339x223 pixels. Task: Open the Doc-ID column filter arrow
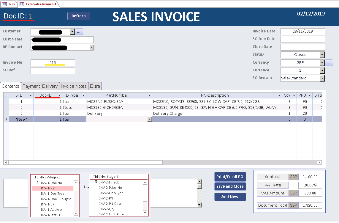click(x=59, y=95)
